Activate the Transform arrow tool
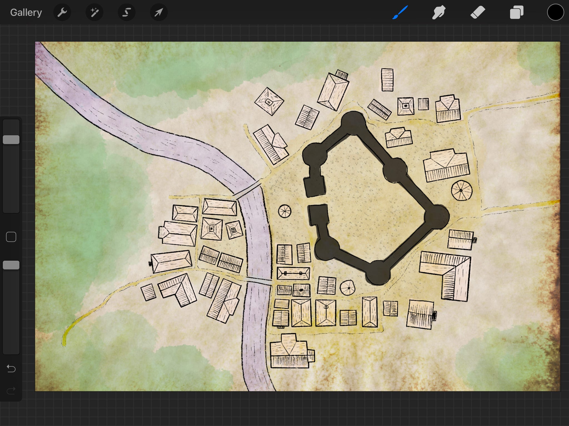This screenshot has width=569, height=426. tap(159, 12)
